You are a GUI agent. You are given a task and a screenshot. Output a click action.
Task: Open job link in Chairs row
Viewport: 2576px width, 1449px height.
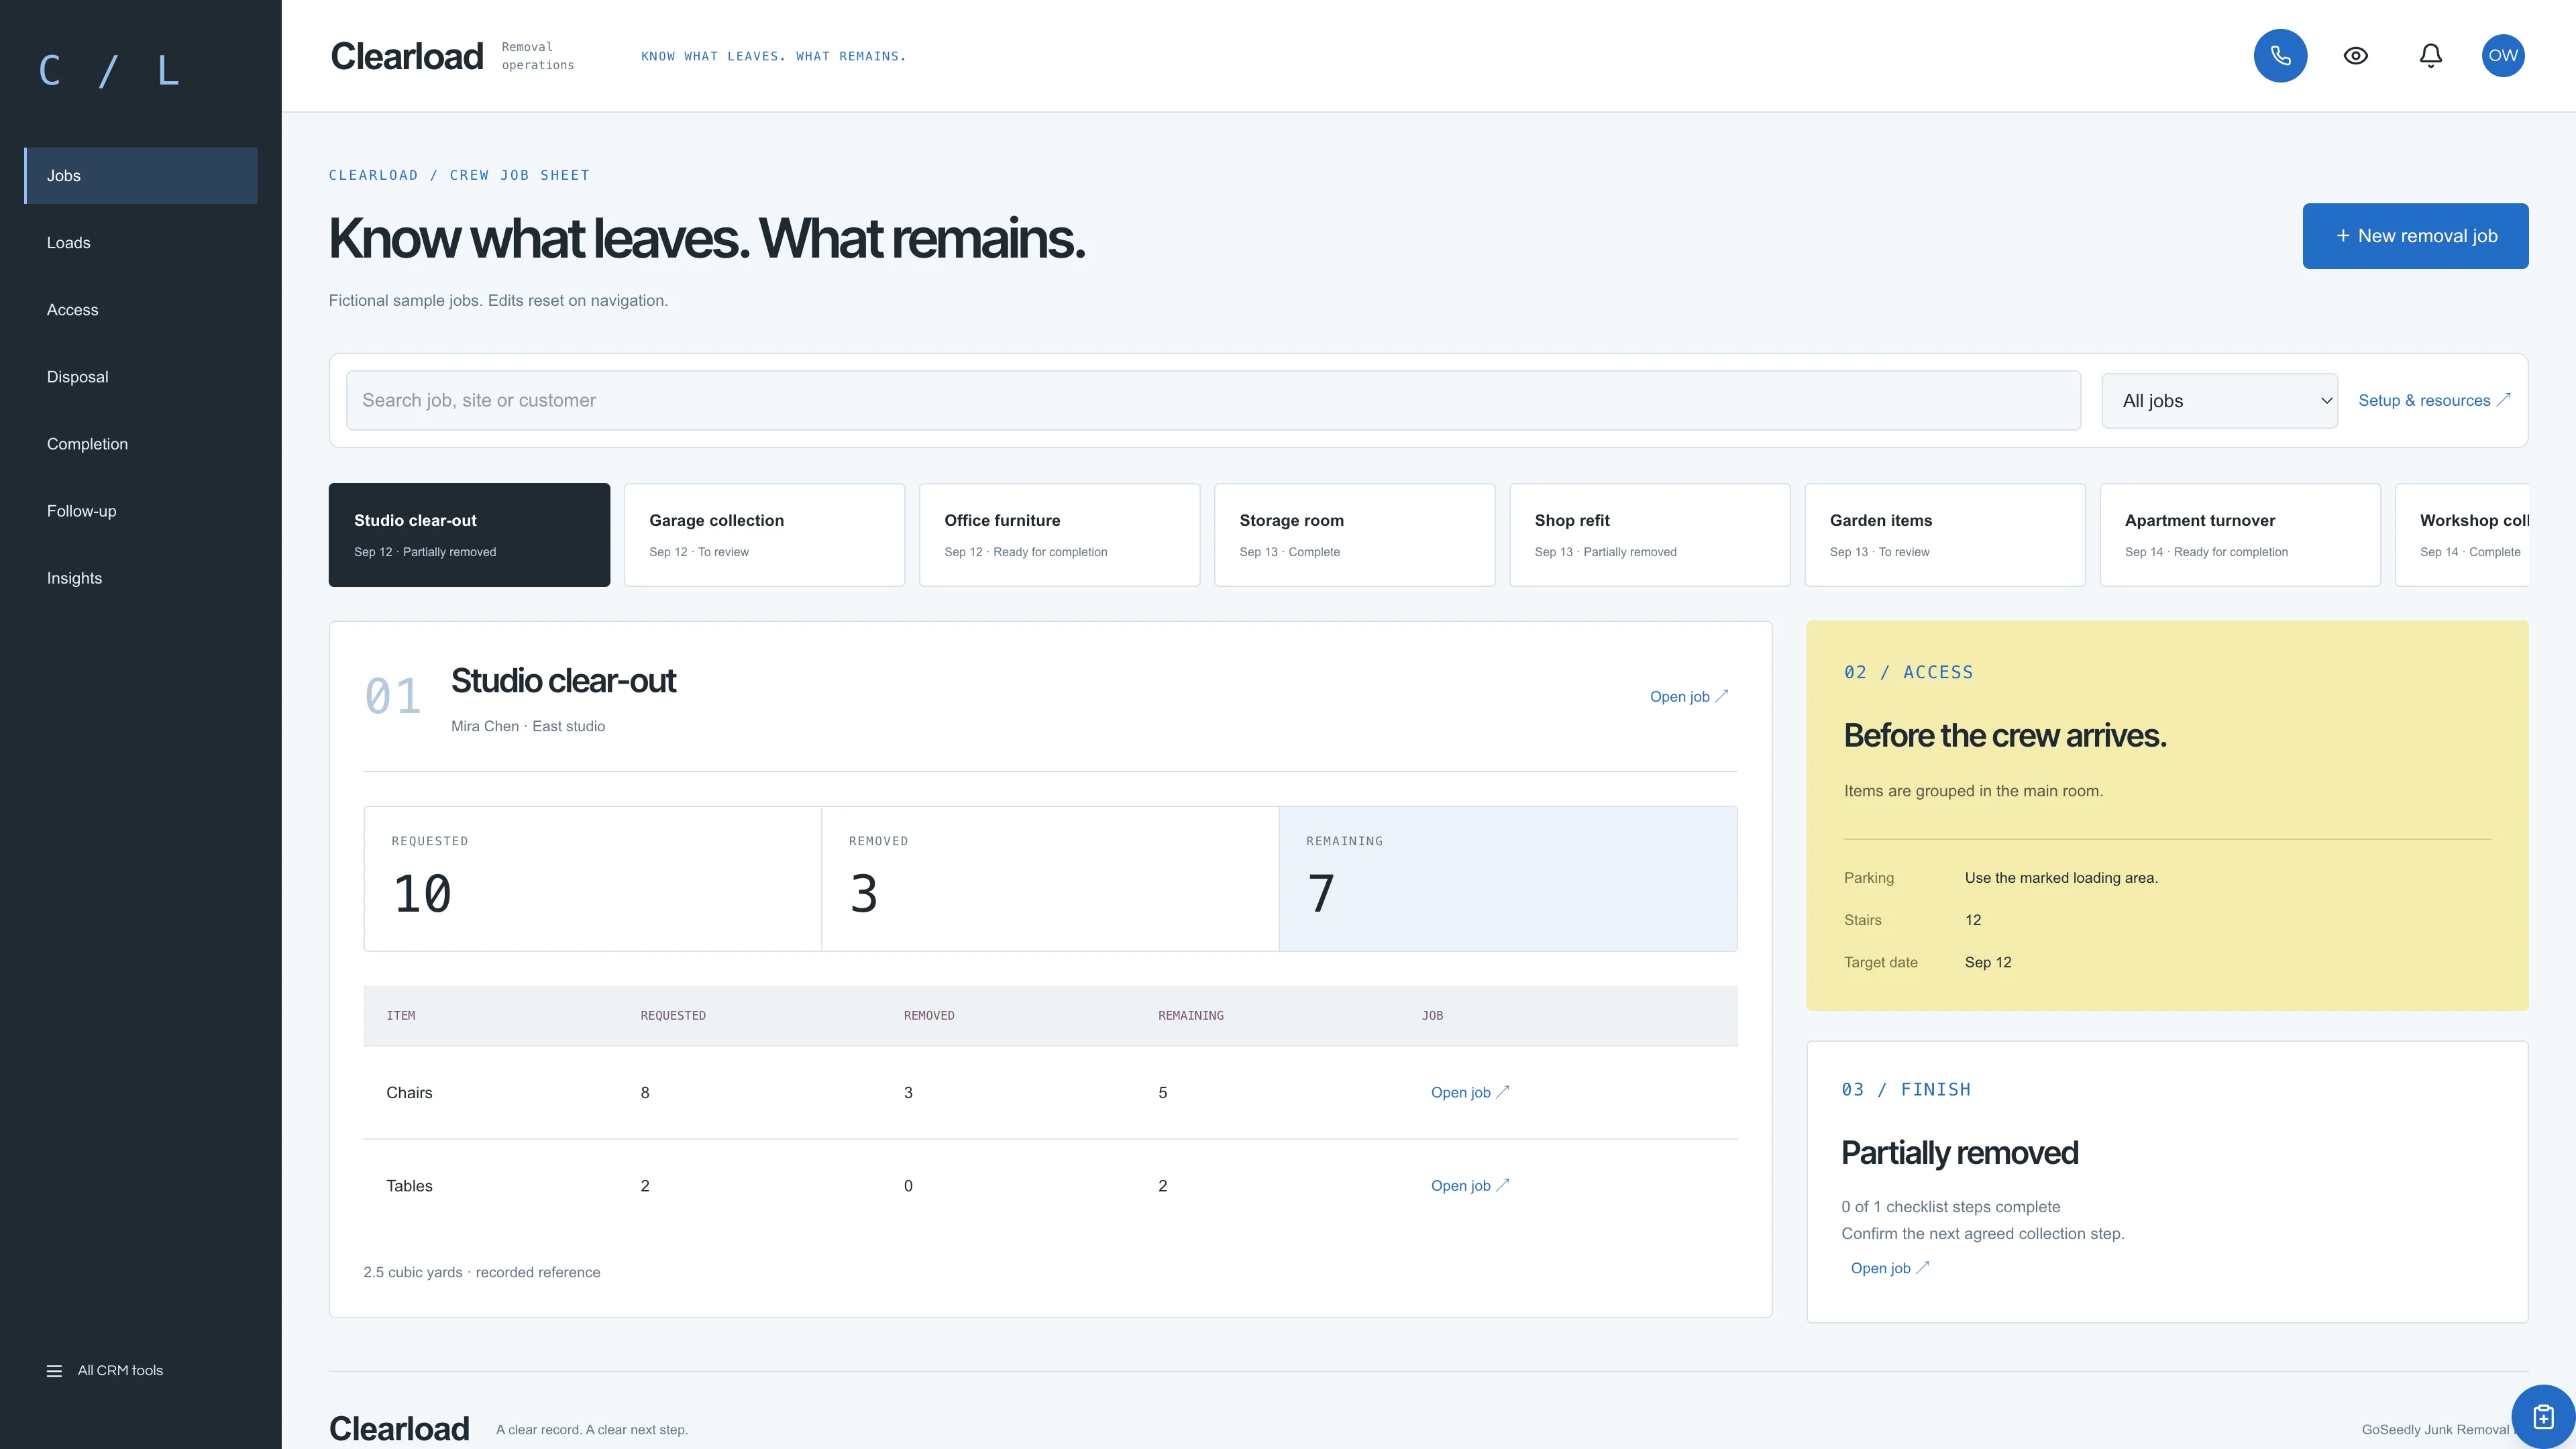(x=1469, y=1093)
